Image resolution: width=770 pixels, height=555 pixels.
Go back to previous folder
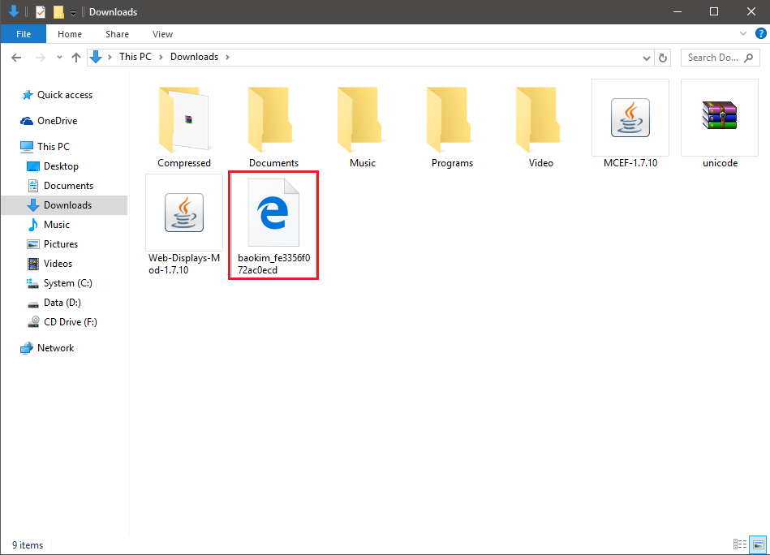point(16,58)
